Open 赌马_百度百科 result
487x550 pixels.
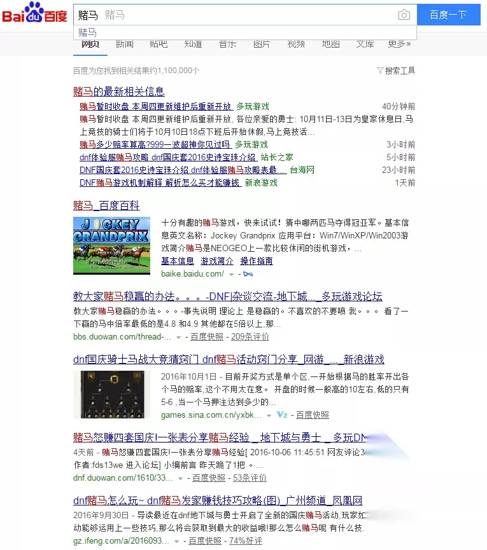coord(106,205)
